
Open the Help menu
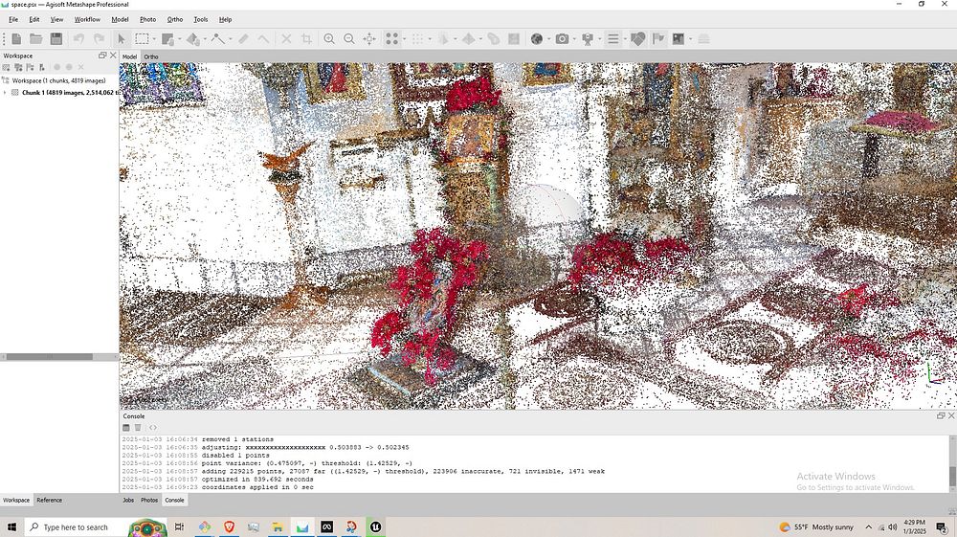tap(225, 19)
